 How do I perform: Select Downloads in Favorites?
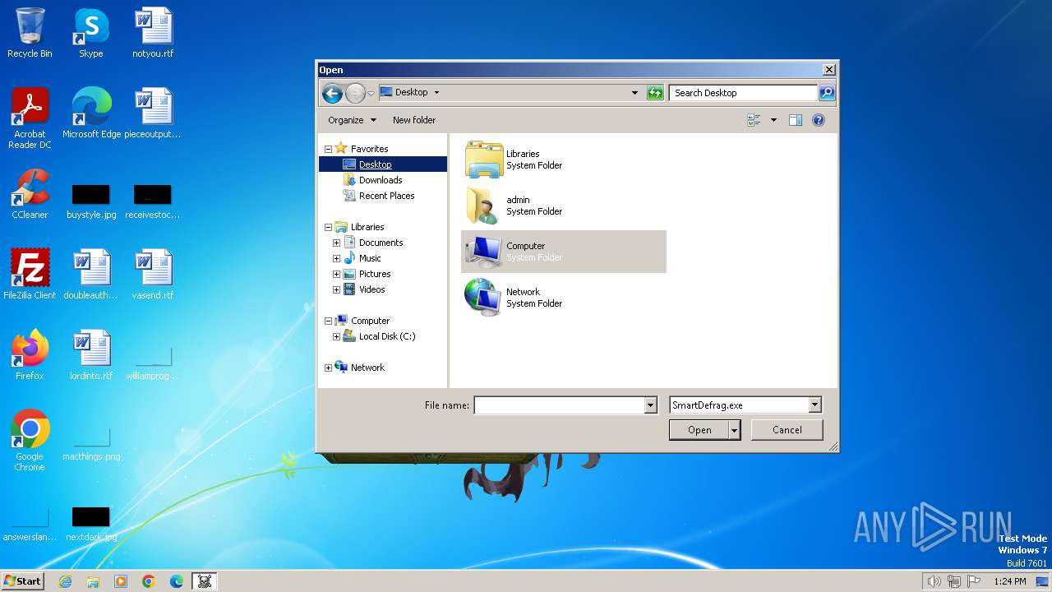click(381, 180)
